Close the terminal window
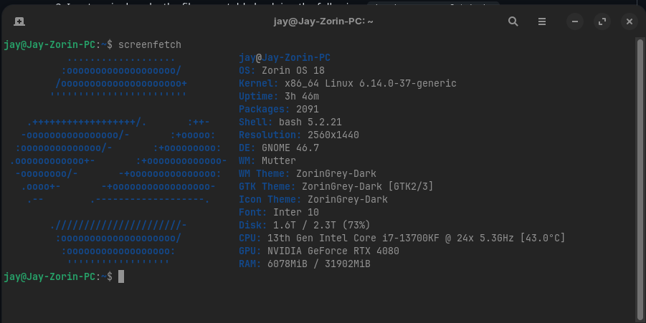Image resolution: width=646 pixels, height=323 pixels. (629, 21)
